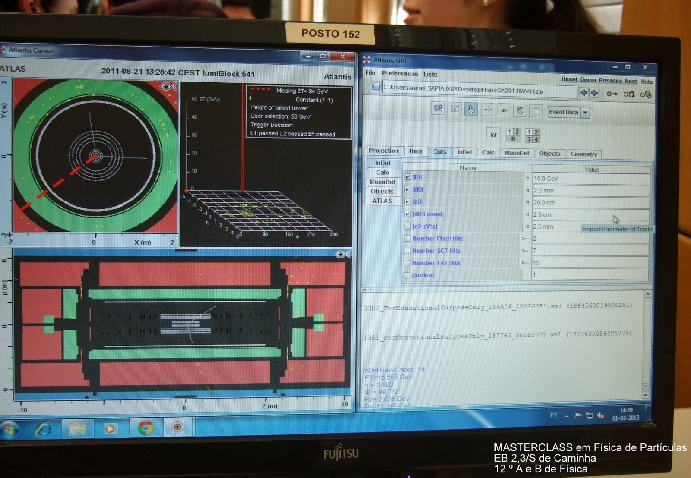Switch to the Projection tab
The height and width of the screenshot is (478, 691).
(384, 151)
